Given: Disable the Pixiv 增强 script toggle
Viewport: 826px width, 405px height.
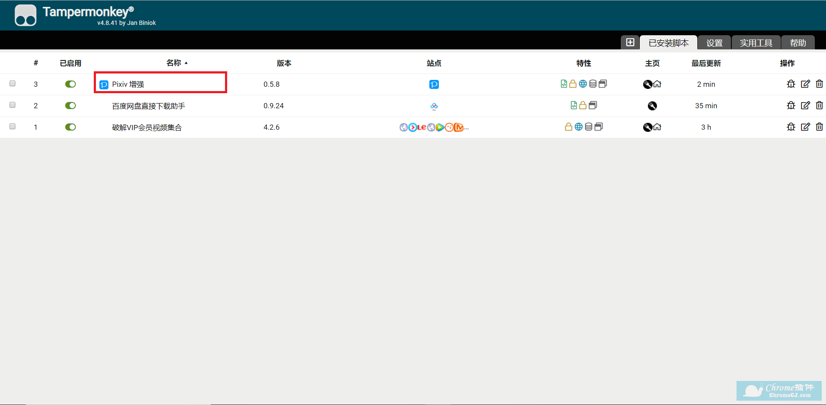Looking at the screenshot, I should pyautogui.click(x=71, y=84).
